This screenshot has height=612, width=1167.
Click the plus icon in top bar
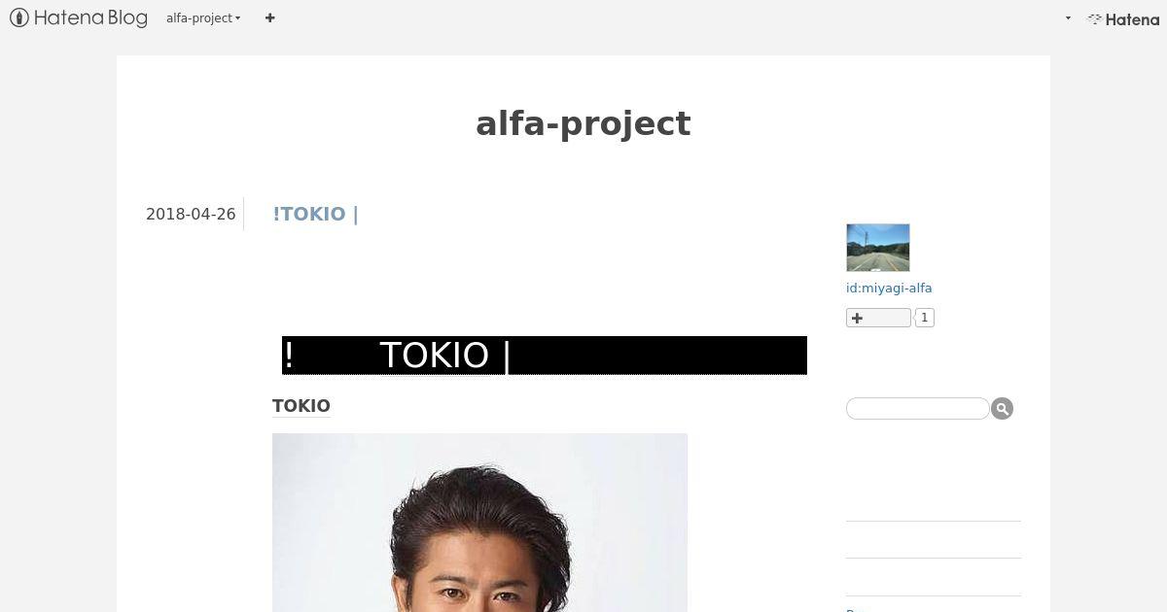click(x=270, y=17)
